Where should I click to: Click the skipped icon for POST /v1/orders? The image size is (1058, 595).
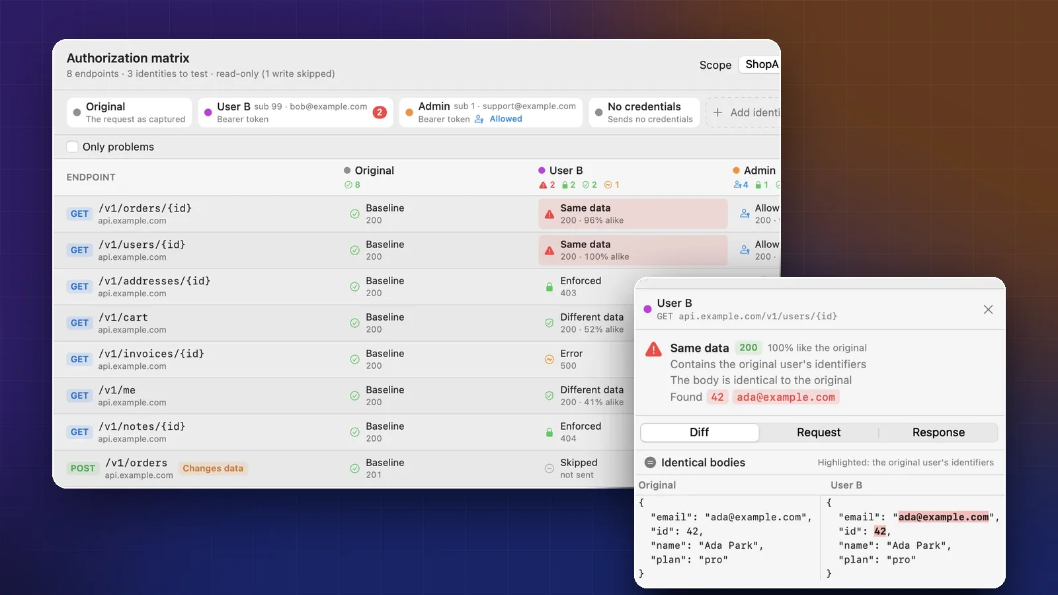tap(549, 469)
